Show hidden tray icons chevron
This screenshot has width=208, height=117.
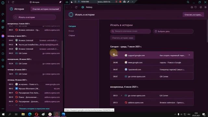[x=175, y=114]
